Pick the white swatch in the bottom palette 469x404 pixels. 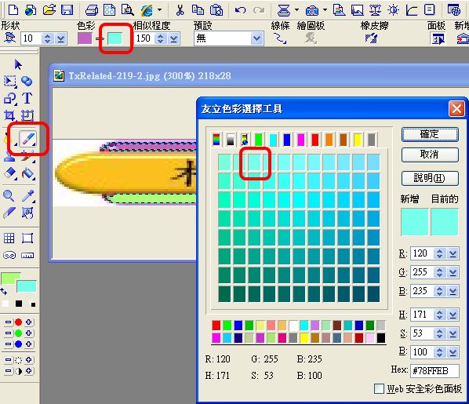(293, 326)
